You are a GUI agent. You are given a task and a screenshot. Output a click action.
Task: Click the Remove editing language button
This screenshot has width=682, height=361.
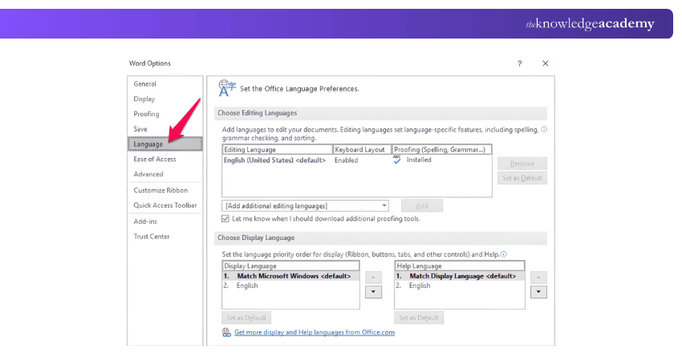(x=522, y=164)
